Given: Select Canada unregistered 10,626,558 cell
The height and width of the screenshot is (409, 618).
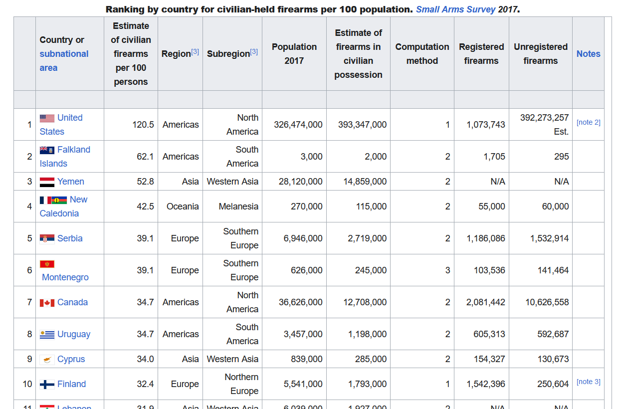Looking at the screenshot, I should tap(541, 302).
